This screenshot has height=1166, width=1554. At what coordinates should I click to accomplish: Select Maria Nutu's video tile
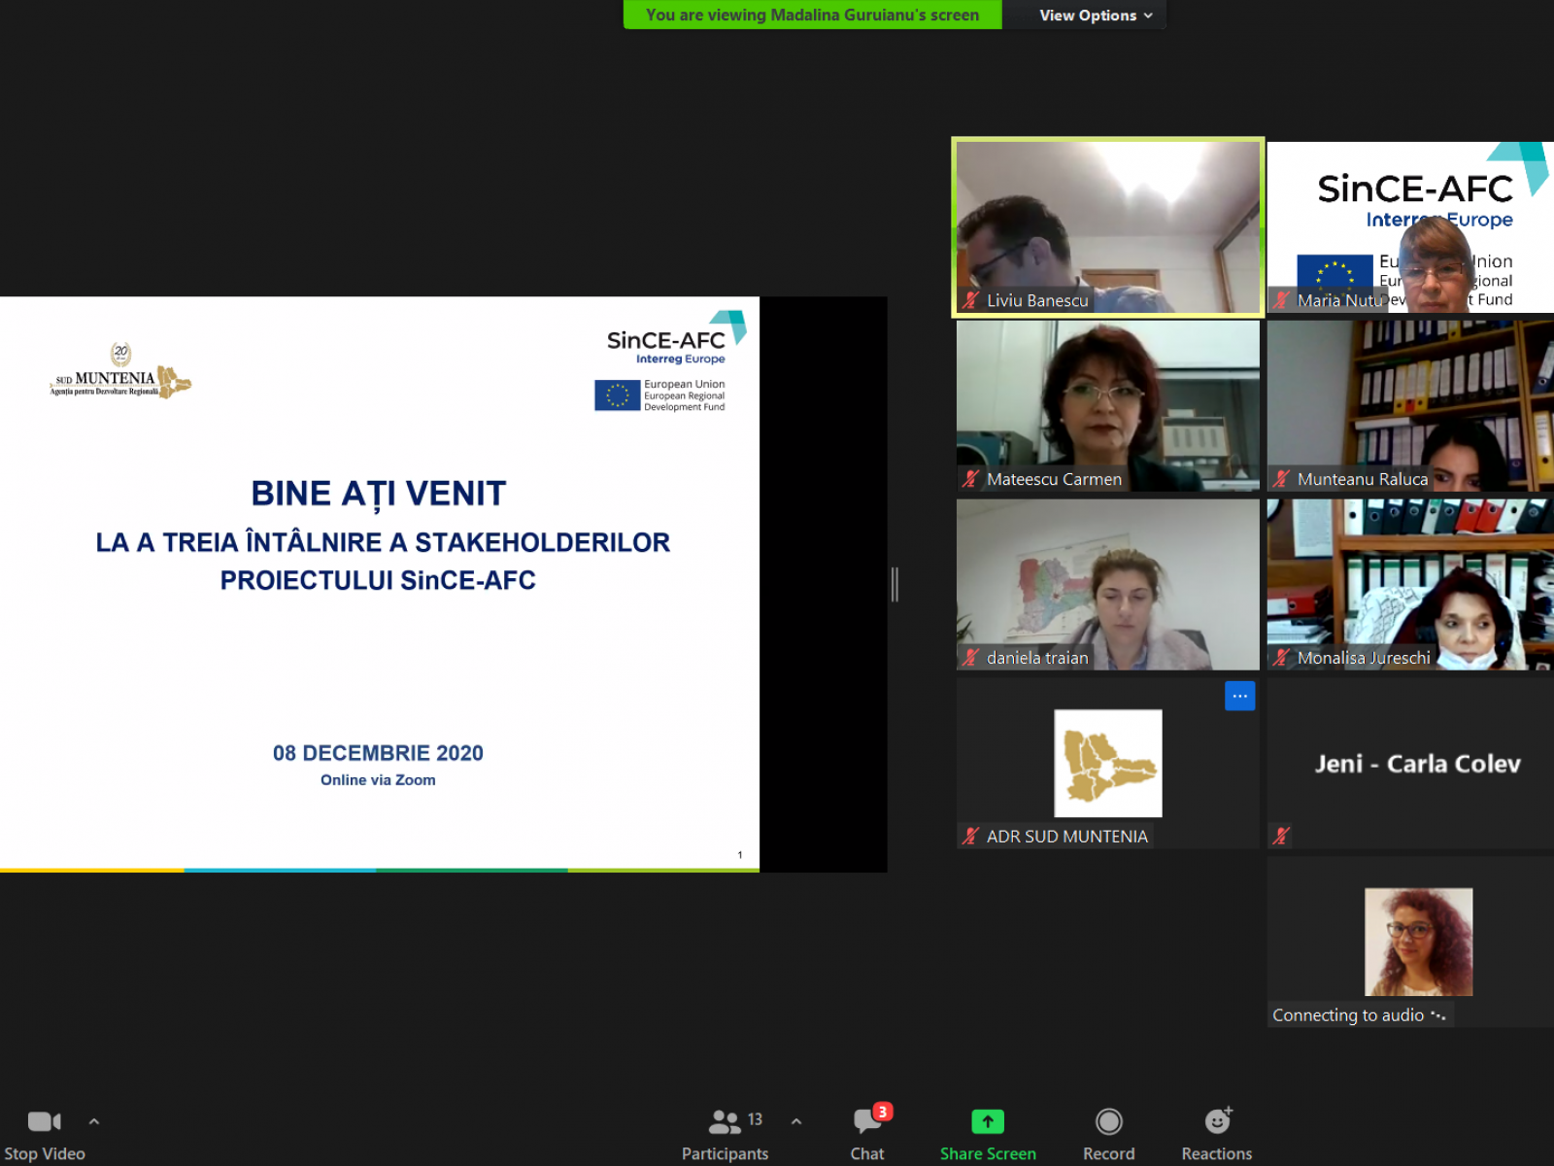pos(1410,227)
